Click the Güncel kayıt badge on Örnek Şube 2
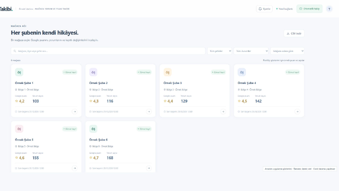Screen dimensions: 339x191 click(144, 72)
